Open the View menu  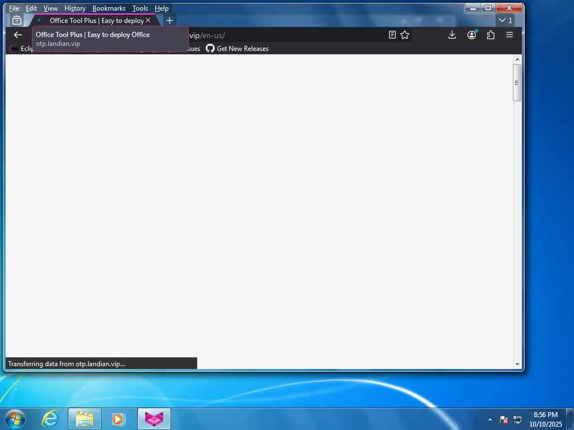50,8
